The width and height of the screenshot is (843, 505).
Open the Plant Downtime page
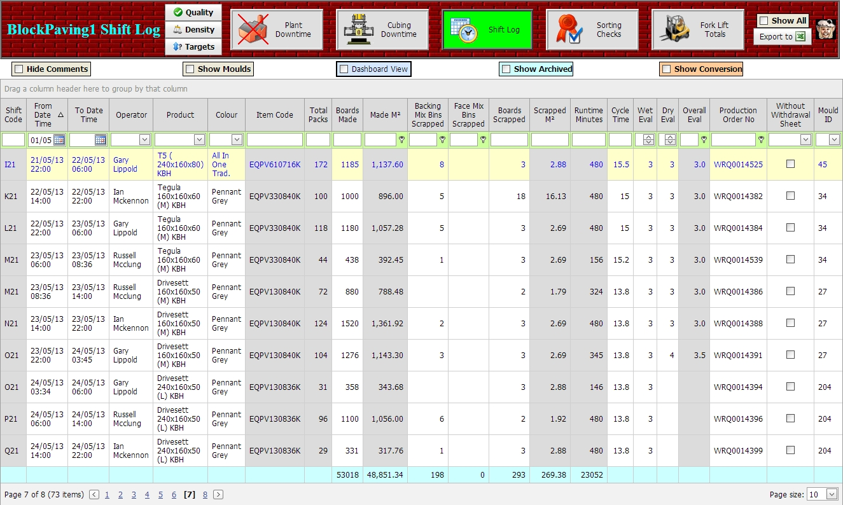pos(277,30)
